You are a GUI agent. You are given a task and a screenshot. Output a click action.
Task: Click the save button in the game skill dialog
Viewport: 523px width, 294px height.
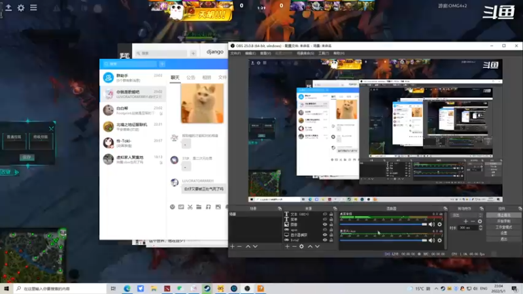(x=27, y=157)
